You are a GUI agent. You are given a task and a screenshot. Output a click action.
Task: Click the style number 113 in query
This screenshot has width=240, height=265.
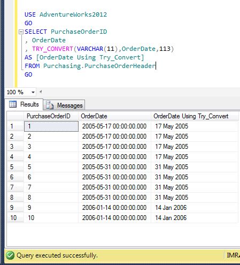[165, 49]
